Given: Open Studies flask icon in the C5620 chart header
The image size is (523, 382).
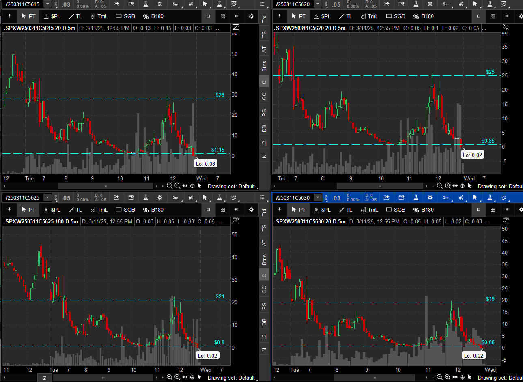Looking at the screenshot, I should coord(416,4).
